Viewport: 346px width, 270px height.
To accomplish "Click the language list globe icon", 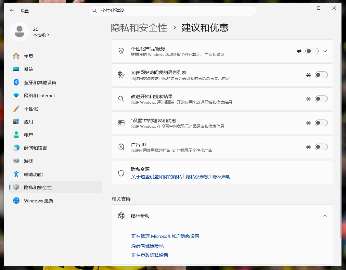I will click(121, 75).
